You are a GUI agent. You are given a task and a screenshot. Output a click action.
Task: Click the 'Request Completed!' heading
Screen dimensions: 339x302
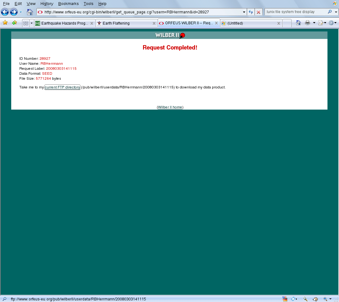170,48
